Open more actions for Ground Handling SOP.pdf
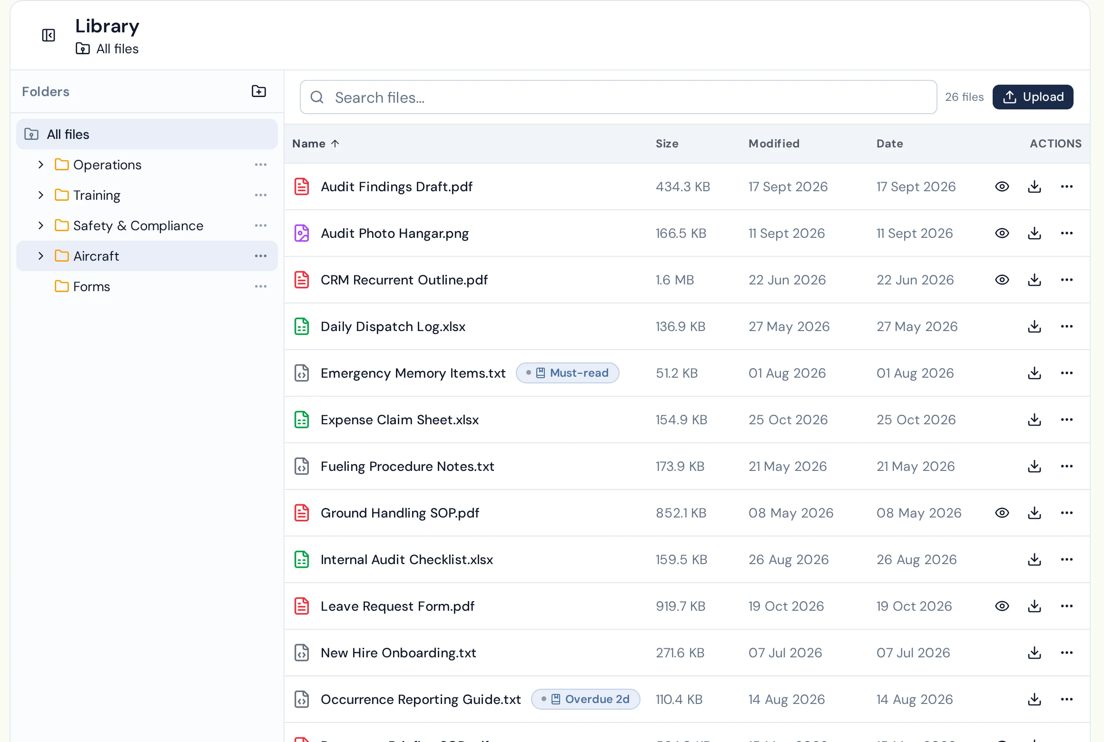1104x742 pixels. [1067, 513]
